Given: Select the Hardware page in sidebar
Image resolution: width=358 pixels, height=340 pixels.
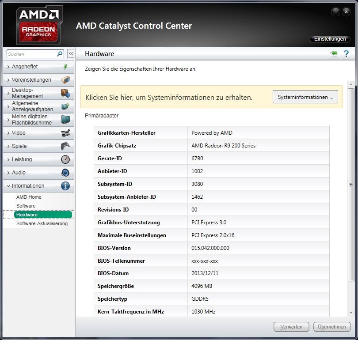Looking at the screenshot, I should click(x=43, y=215).
